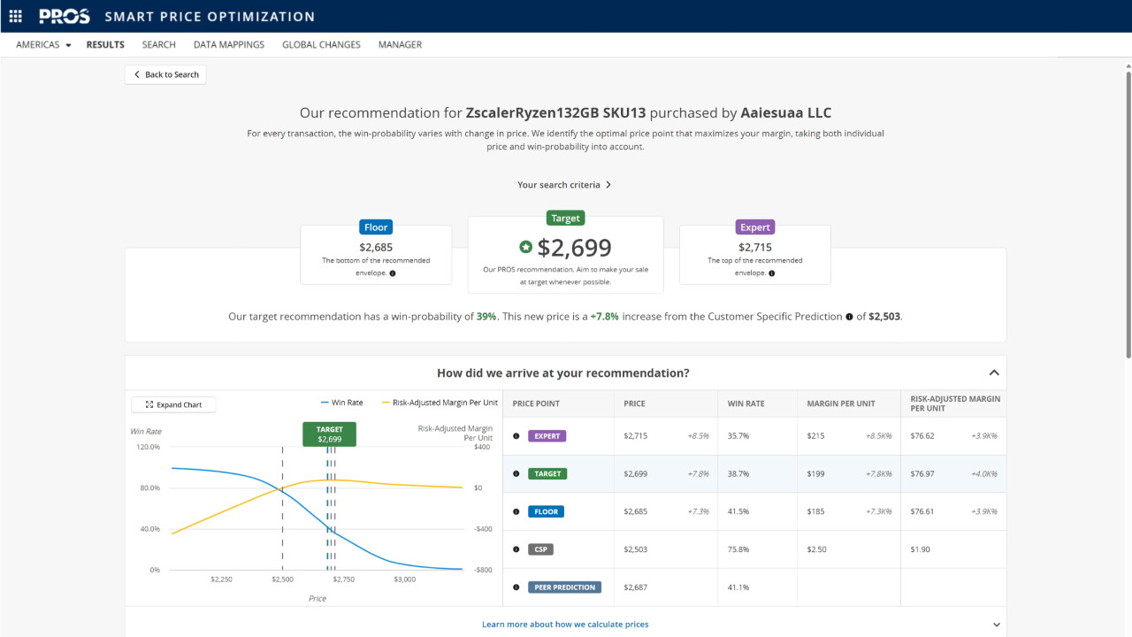Click the WIN RATE column header

[x=747, y=403]
